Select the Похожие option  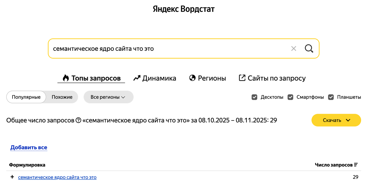pyautogui.click(x=62, y=97)
